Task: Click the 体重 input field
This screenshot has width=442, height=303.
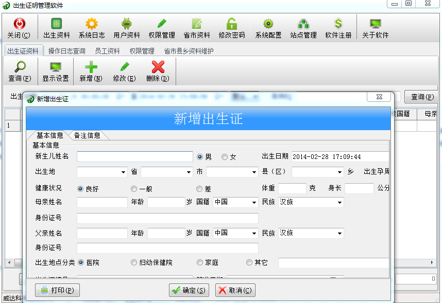Action: coord(292,188)
